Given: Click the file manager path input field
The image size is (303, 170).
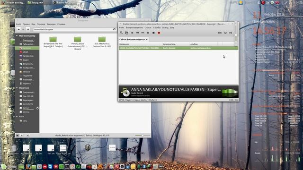Looking at the screenshot, I should [x=73, y=29].
